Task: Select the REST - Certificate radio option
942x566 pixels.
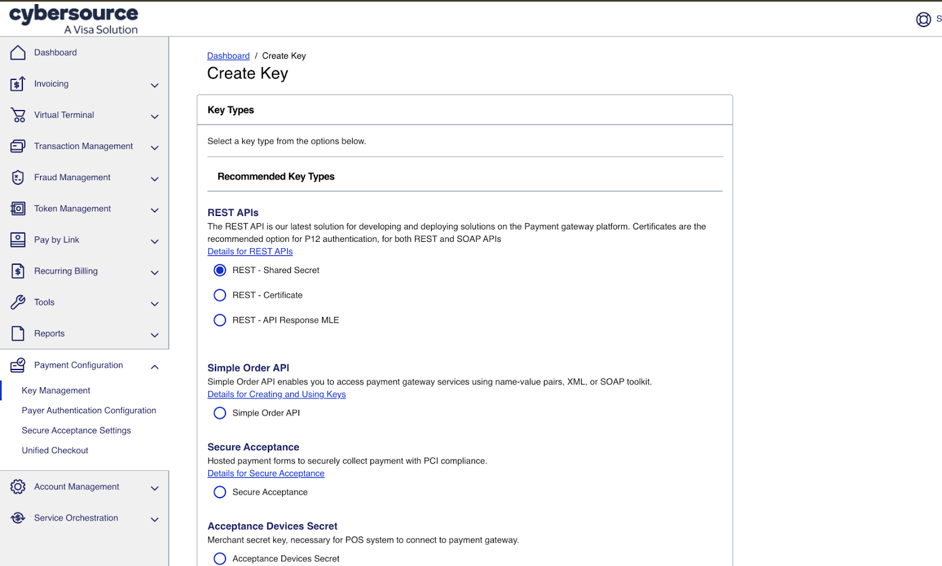Action: (x=220, y=295)
